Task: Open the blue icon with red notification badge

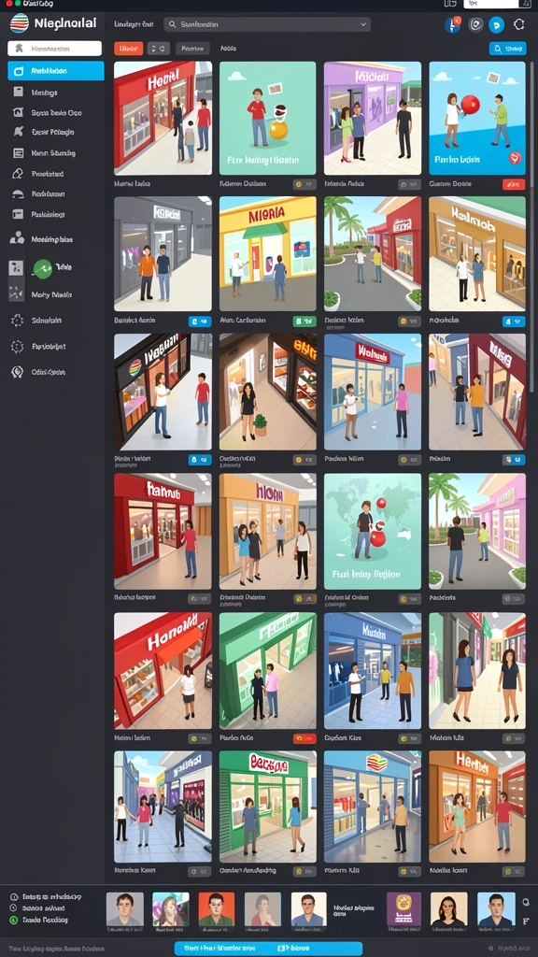Action: (x=453, y=24)
